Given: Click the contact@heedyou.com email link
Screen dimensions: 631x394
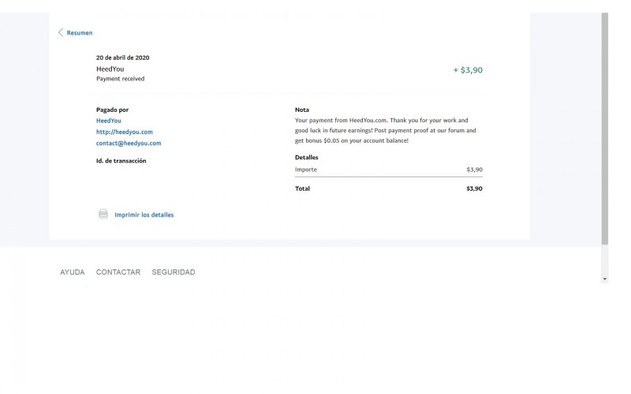Looking at the screenshot, I should tap(129, 143).
